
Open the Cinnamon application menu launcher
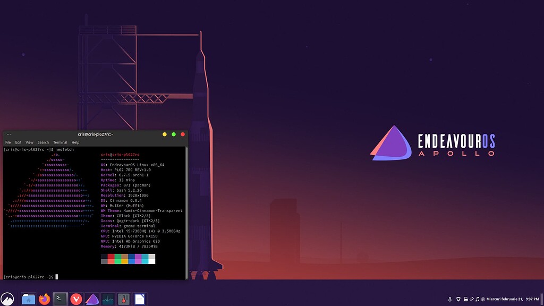point(7,299)
